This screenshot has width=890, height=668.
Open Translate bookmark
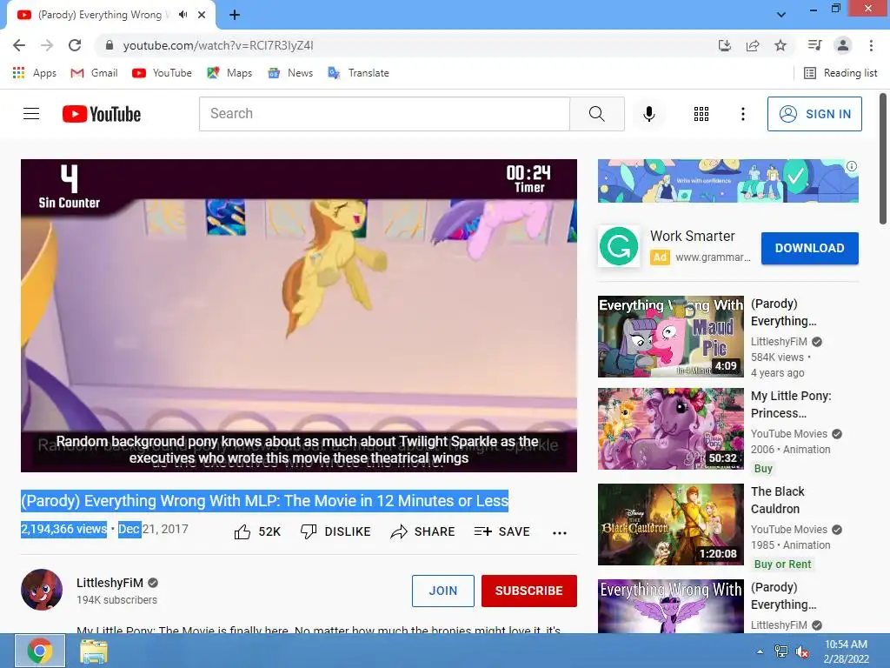(359, 73)
